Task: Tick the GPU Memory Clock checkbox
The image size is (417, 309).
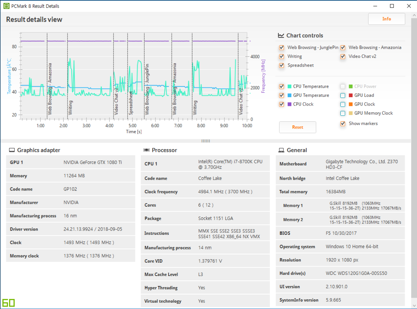Action: (x=343, y=113)
